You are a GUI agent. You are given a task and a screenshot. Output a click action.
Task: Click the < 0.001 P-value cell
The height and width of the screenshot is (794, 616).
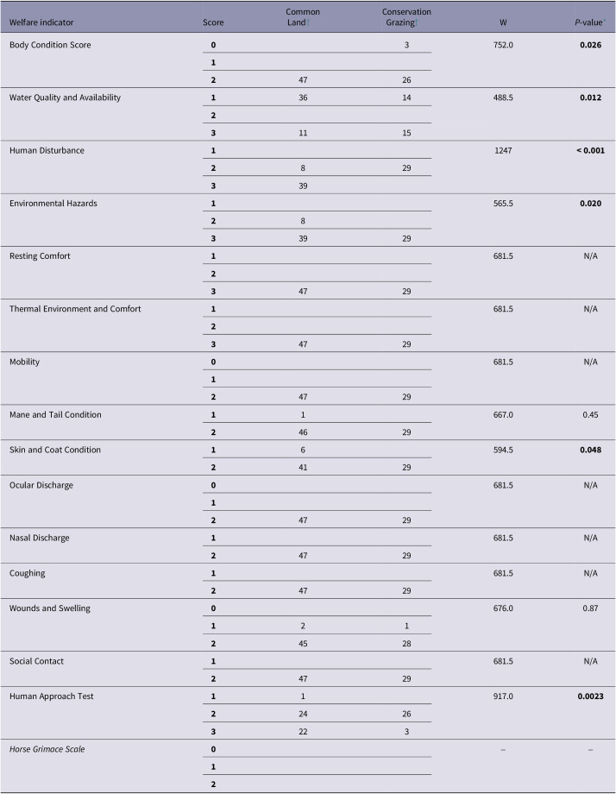point(591,150)
